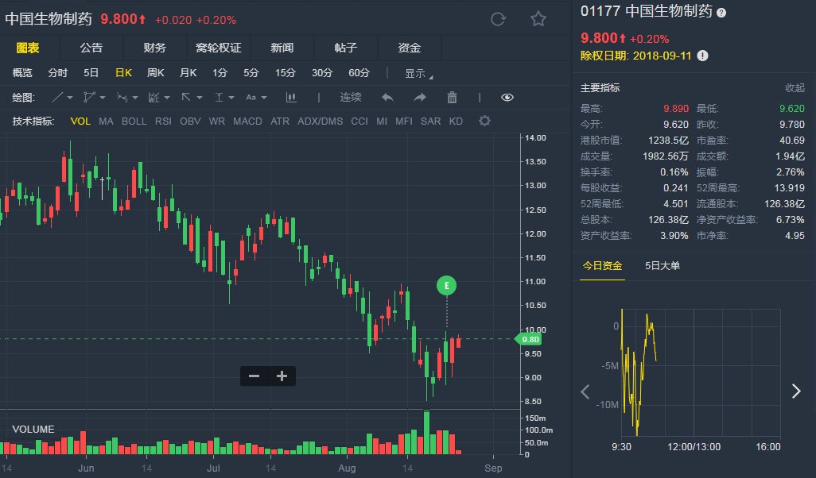Viewport: 816px width, 478px height.
Task: Click the ex-rights date info icon
Action: [x=702, y=56]
